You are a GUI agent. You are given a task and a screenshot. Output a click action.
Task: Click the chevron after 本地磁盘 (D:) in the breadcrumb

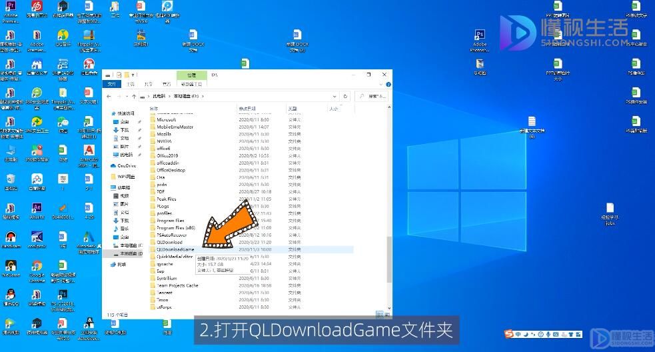point(203,96)
